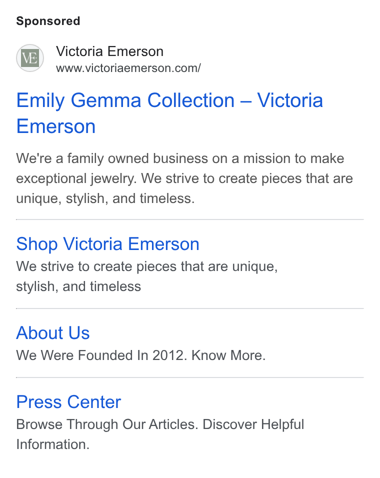Viewport: 380px width, 478px height.
Task: Click 'unique, stylish, and timeless.' in main description
Action: point(105,198)
